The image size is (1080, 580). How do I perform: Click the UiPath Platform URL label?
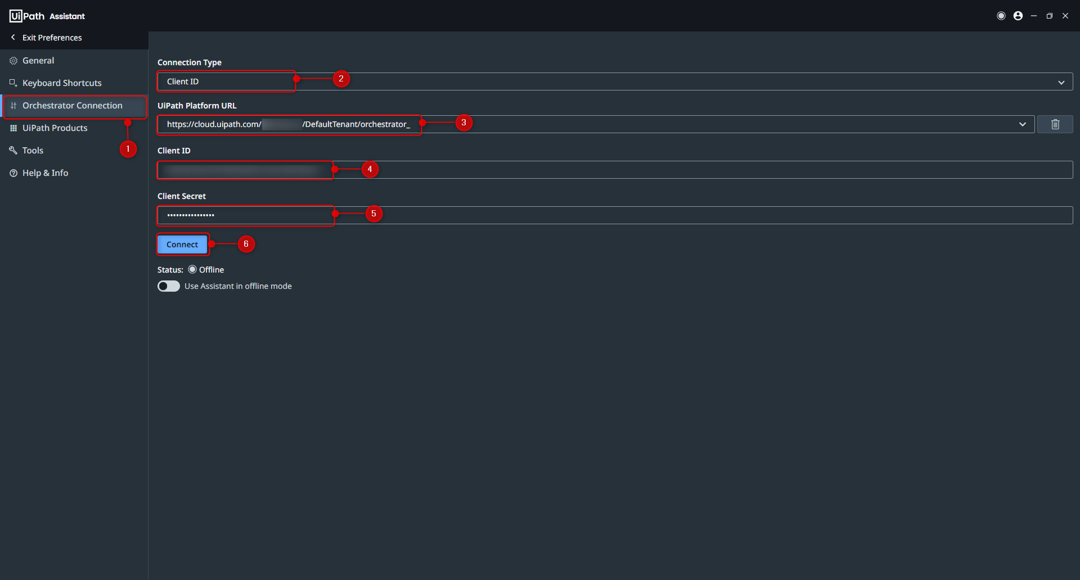(x=197, y=106)
